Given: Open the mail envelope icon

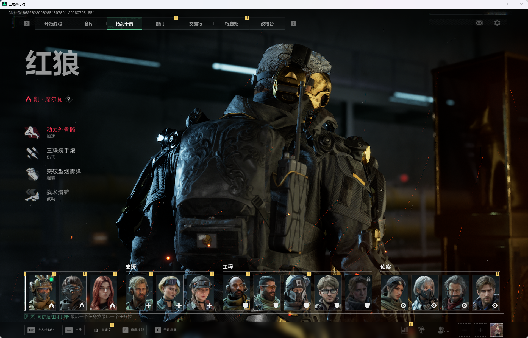Looking at the screenshot, I should tap(479, 23).
